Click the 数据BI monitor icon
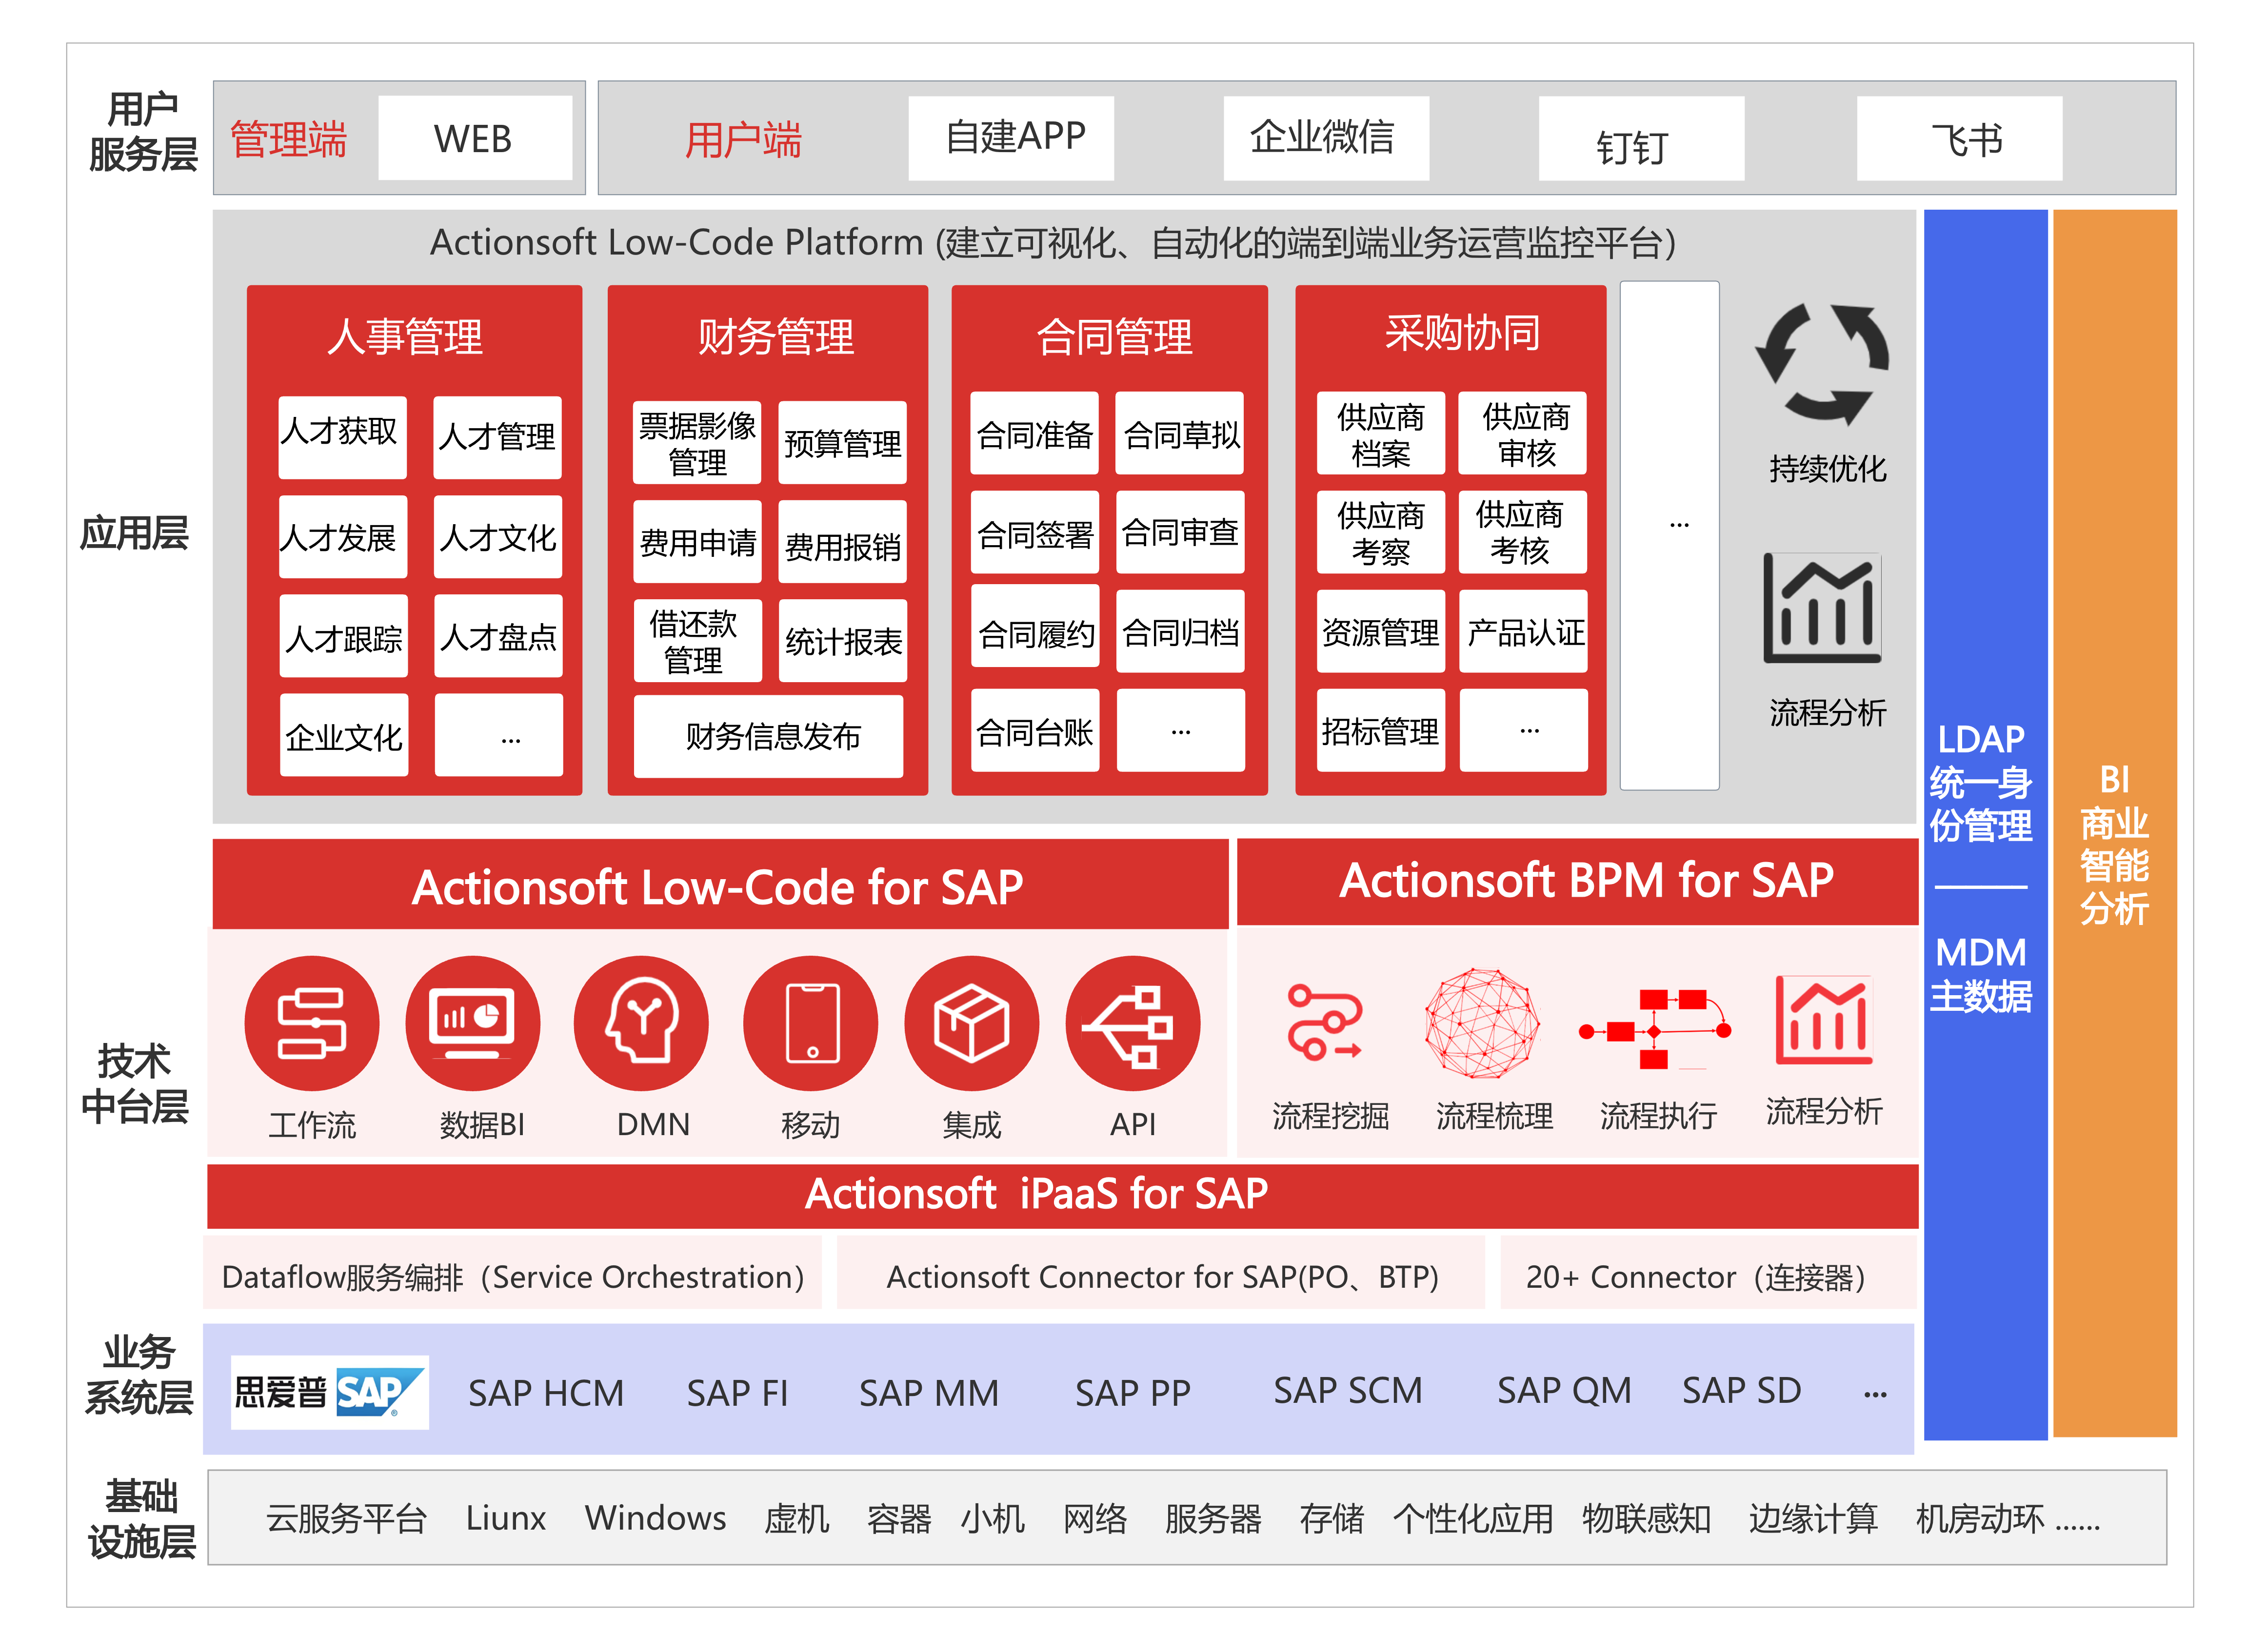This screenshot has width=2266, height=1652. pyautogui.click(x=473, y=1024)
